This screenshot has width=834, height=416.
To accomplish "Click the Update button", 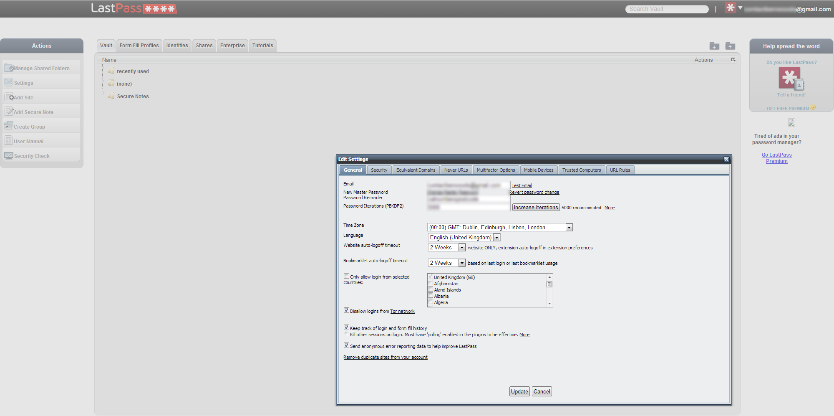I will (x=519, y=391).
